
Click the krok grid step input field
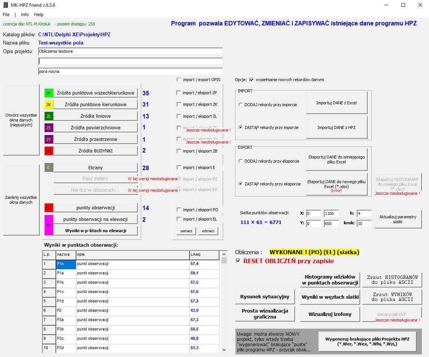point(364,224)
